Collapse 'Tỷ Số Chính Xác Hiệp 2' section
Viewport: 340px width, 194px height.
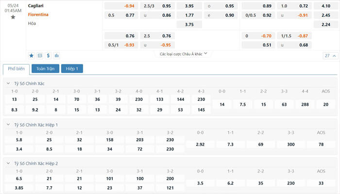point(8,163)
